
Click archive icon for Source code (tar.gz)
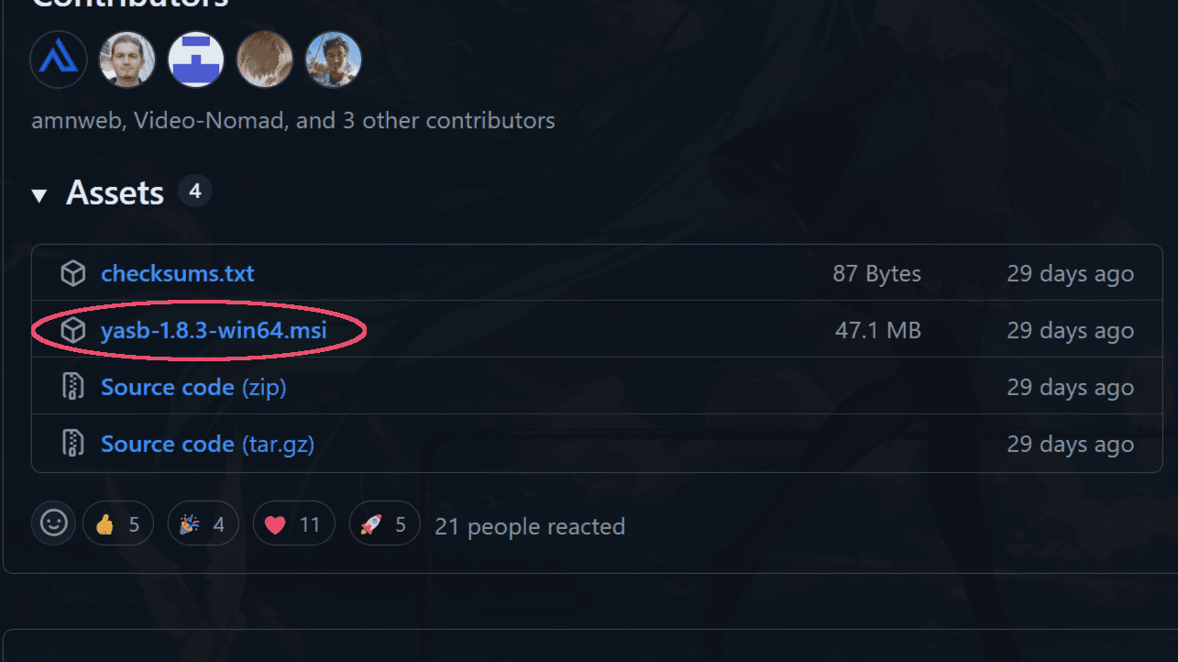(x=72, y=444)
